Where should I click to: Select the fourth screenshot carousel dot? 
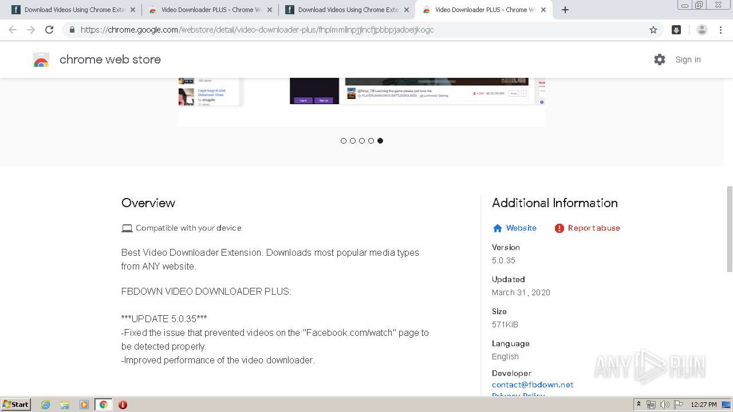tap(371, 141)
